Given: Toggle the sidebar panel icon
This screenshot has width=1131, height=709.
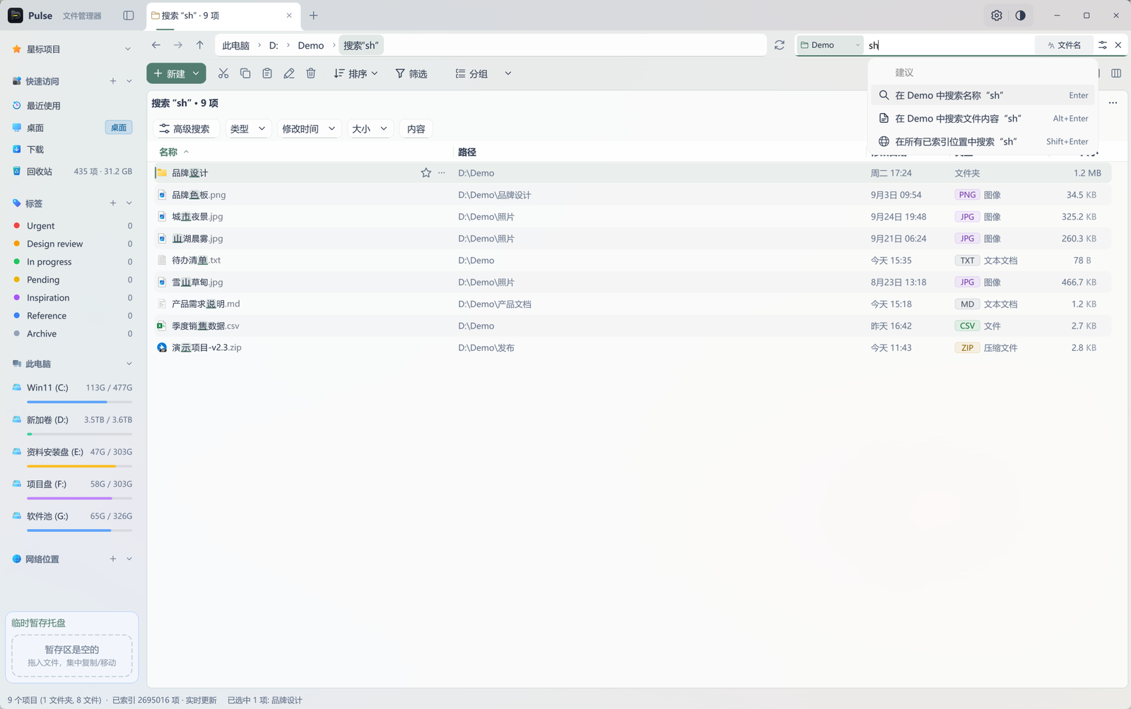Looking at the screenshot, I should 129,16.
